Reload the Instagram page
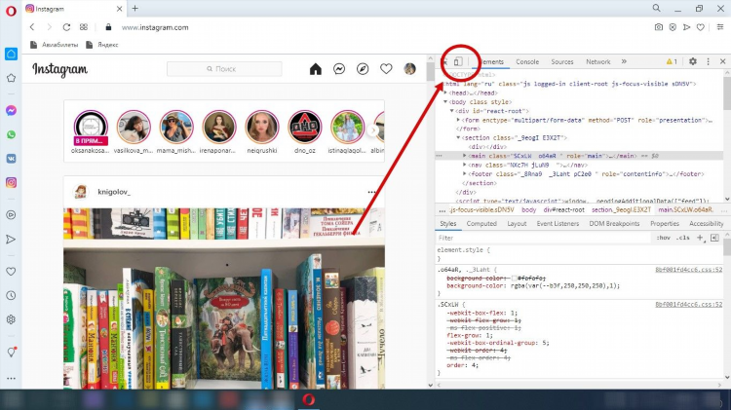The height and width of the screenshot is (410, 731). (66, 27)
